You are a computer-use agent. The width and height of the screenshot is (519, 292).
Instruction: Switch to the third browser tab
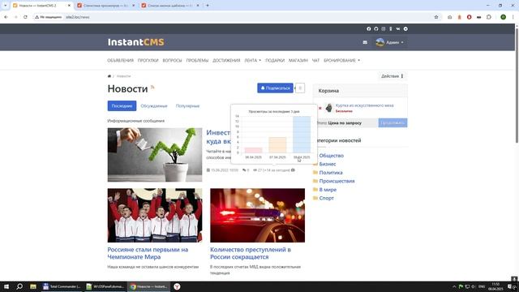click(170, 6)
